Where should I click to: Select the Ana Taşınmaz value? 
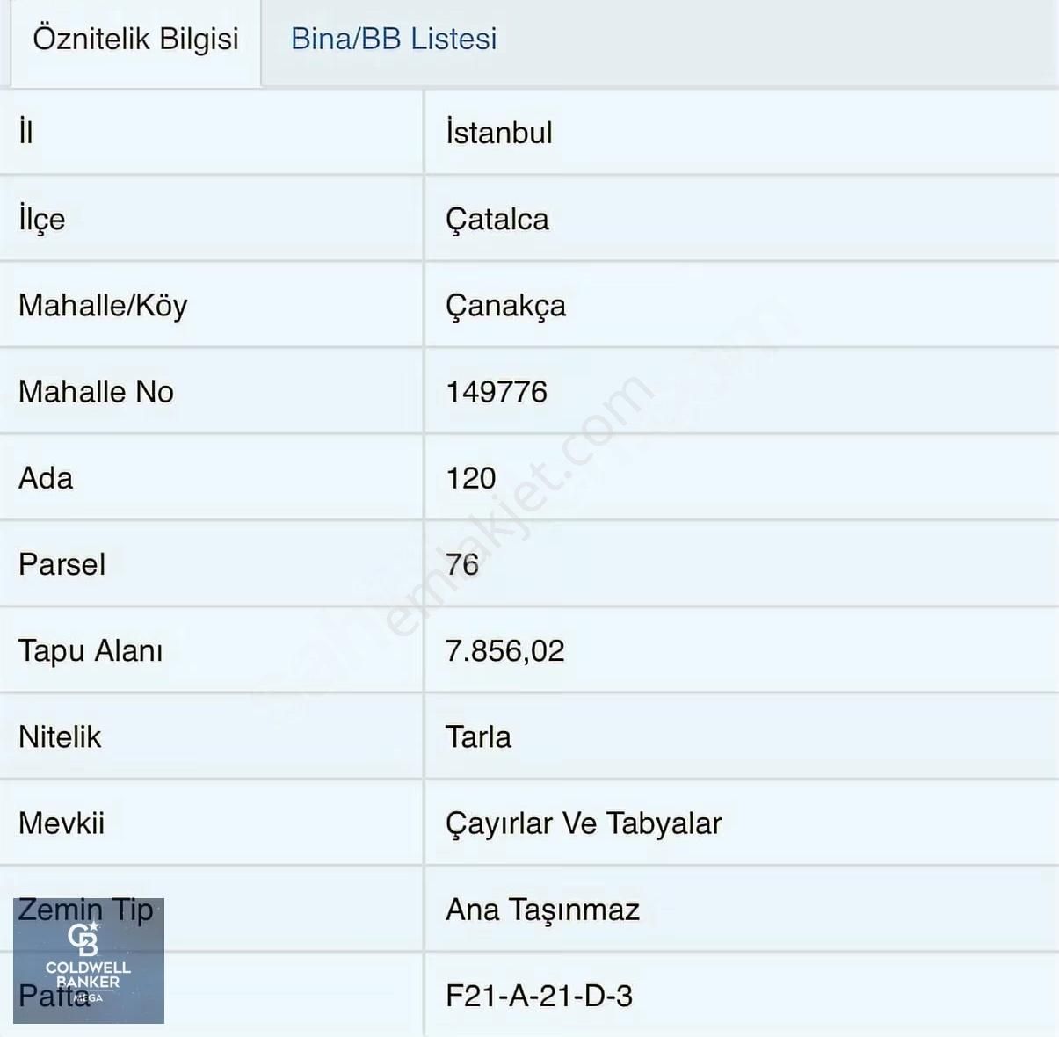pyautogui.click(x=540, y=910)
